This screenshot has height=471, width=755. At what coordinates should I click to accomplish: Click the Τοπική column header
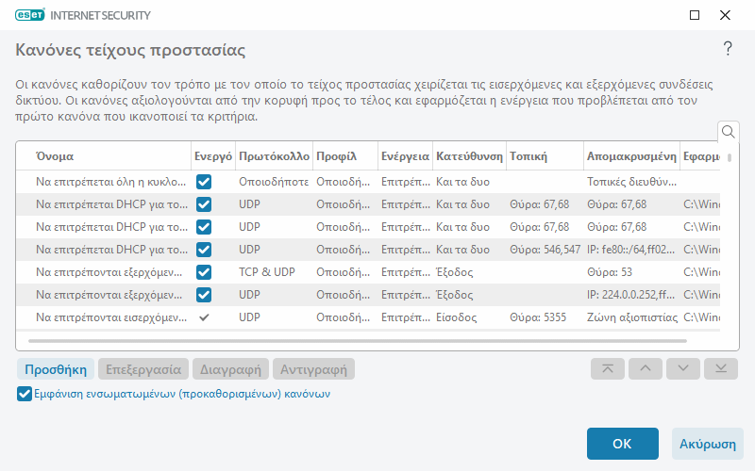pyautogui.click(x=545, y=156)
